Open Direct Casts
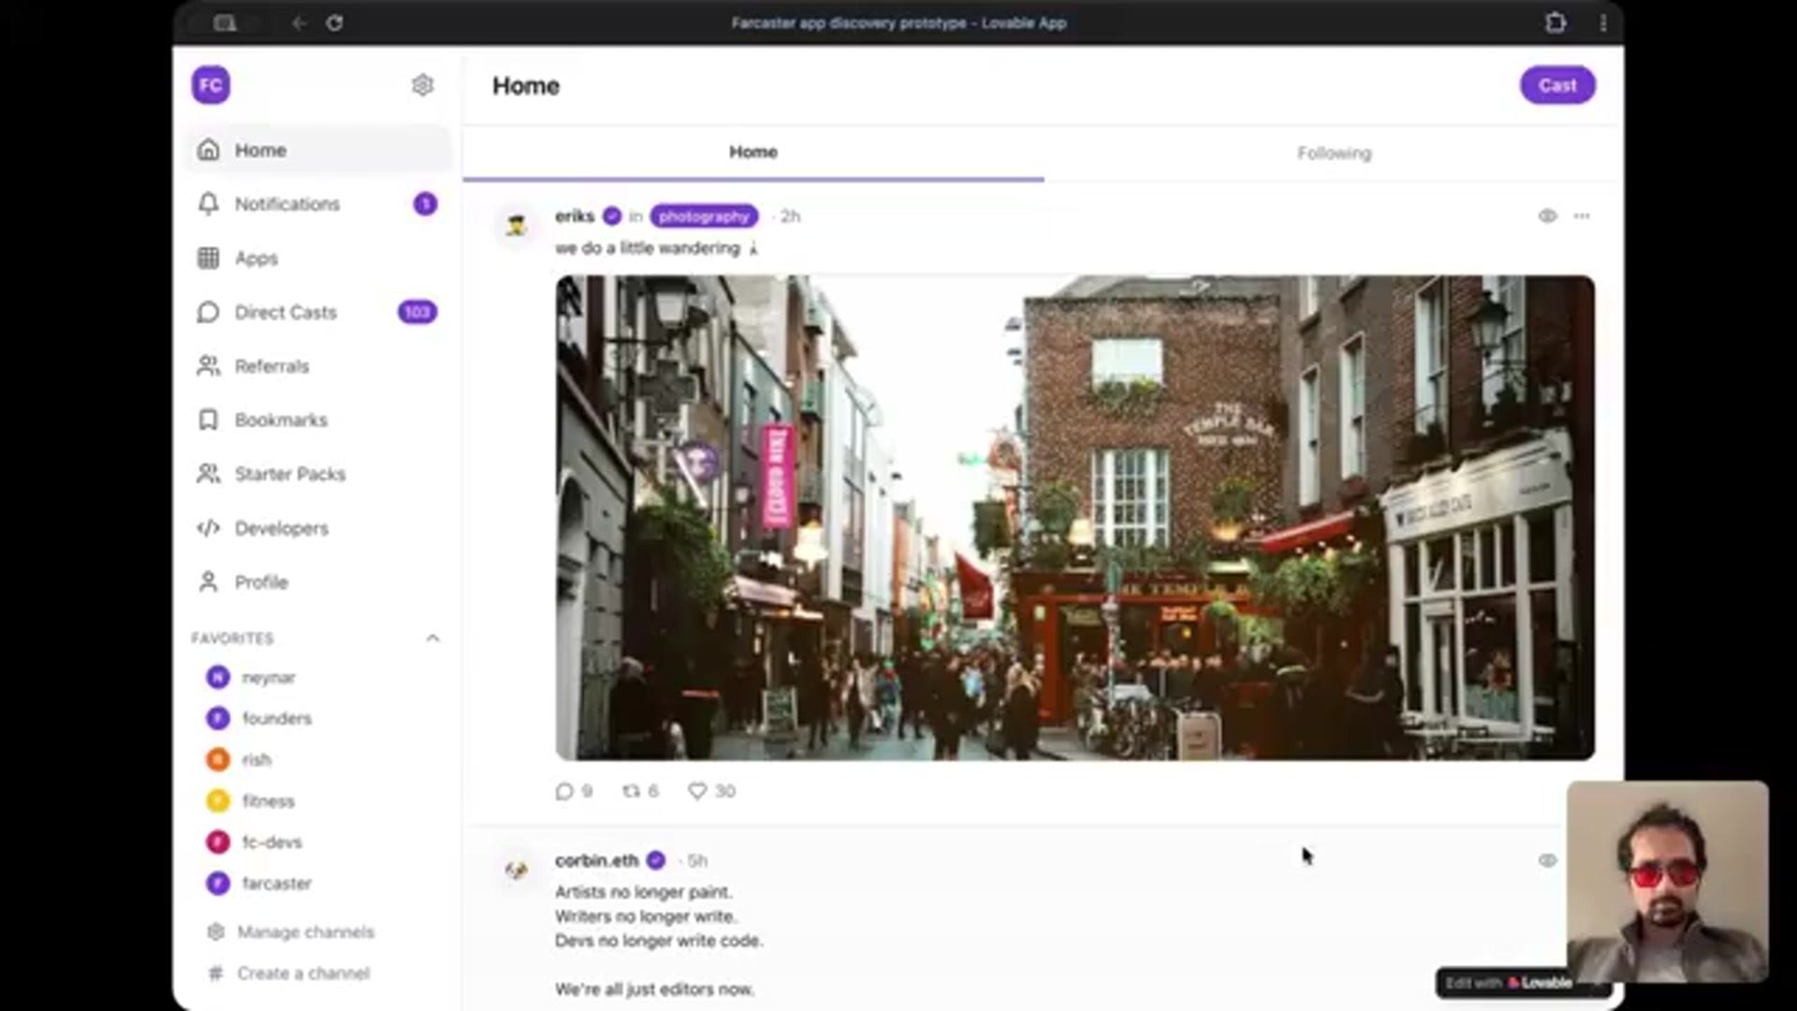 pos(285,312)
